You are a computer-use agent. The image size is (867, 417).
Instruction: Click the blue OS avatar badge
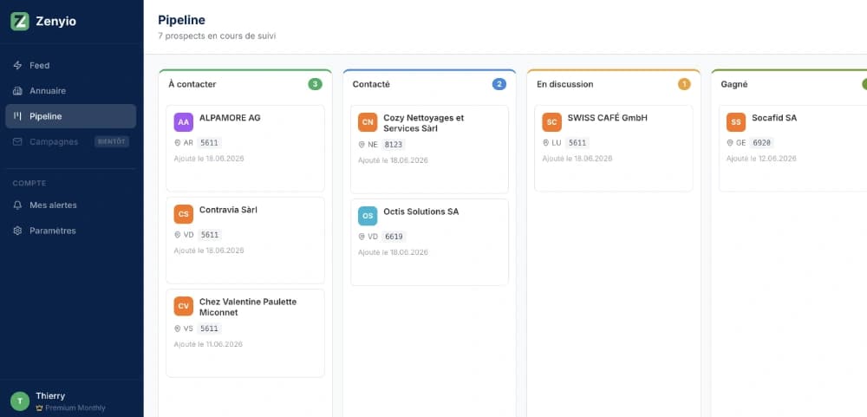pos(368,216)
